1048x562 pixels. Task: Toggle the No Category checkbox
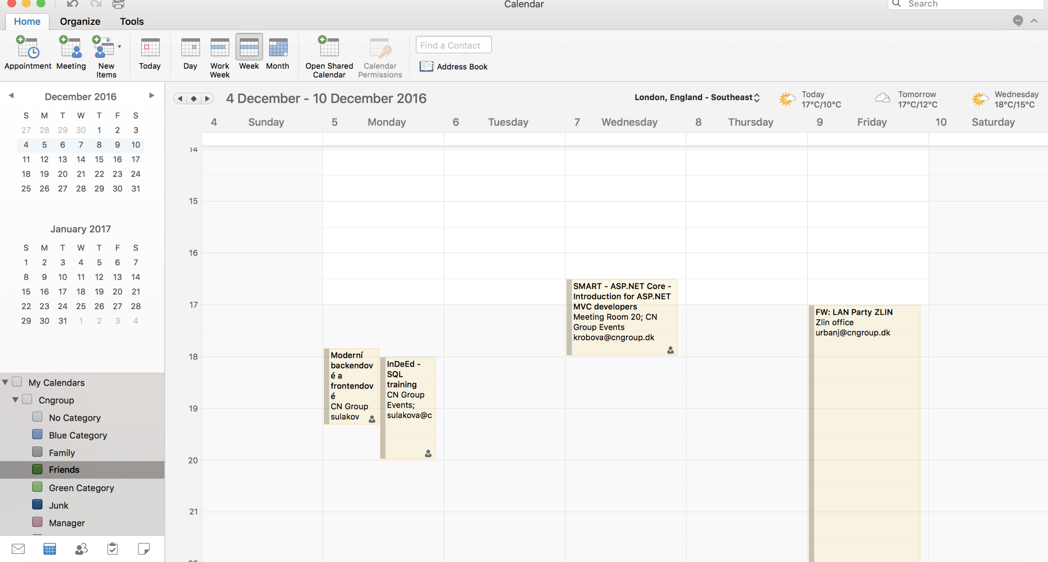click(x=37, y=417)
